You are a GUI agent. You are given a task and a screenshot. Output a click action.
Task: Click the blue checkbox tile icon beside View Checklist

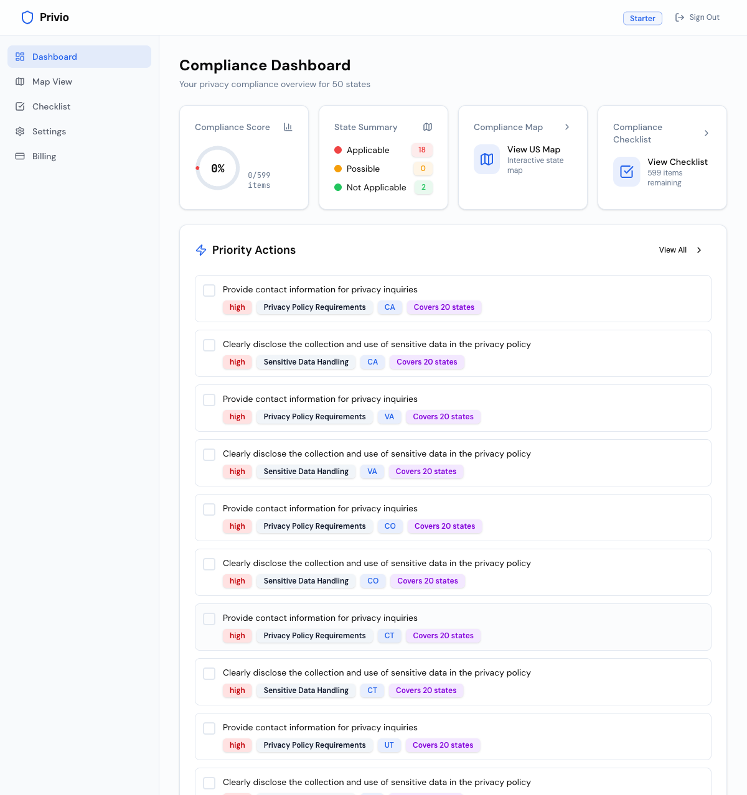[x=627, y=172]
